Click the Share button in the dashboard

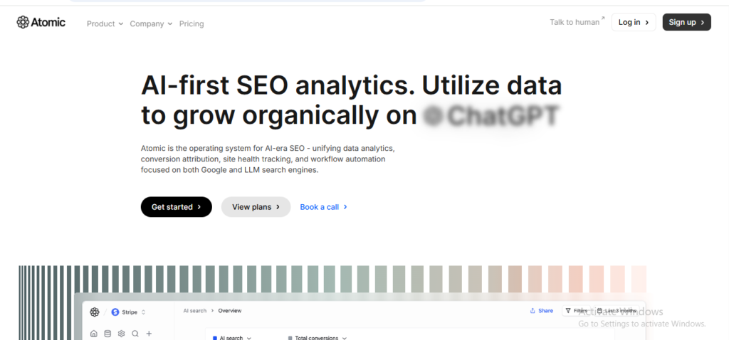click(x=541, y=311)
